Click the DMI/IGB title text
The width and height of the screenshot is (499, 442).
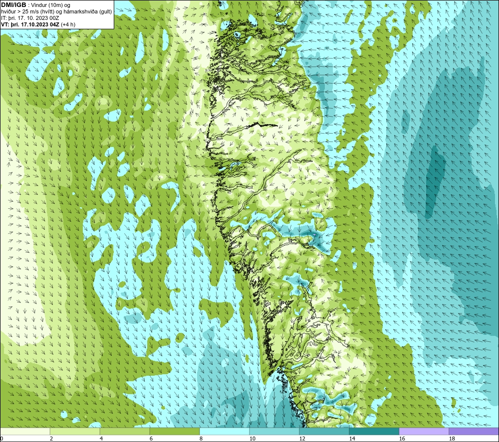[13, 5]
